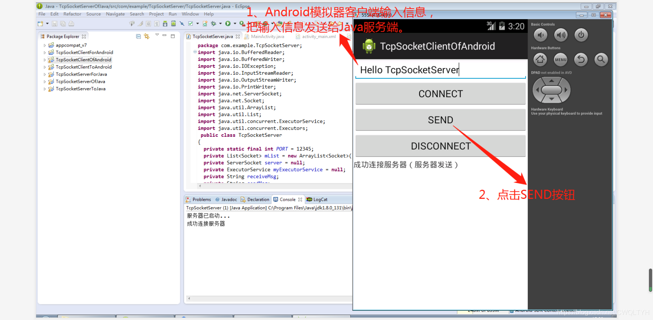653x320 pixels.
Task: Open the New wizard dropdown arrow
Action: (x=47, y=24)
